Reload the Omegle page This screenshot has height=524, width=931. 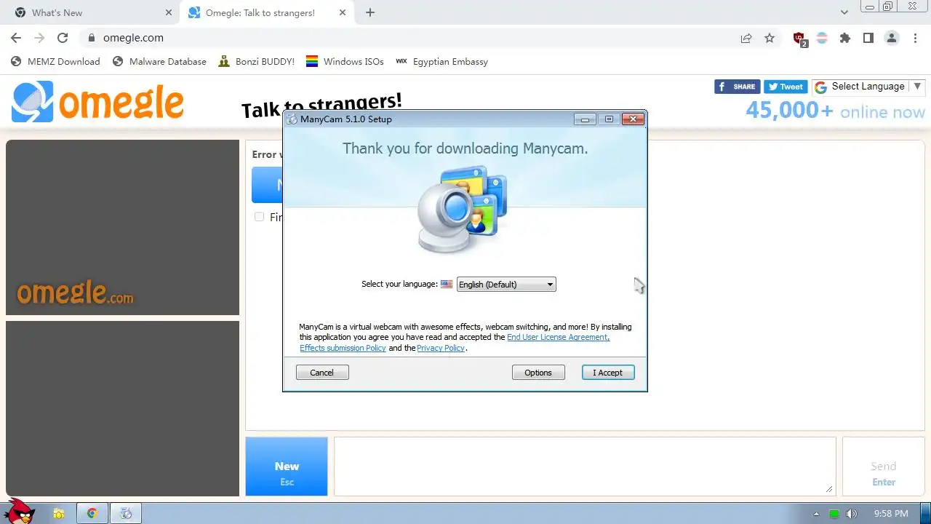tap(63, 38)
